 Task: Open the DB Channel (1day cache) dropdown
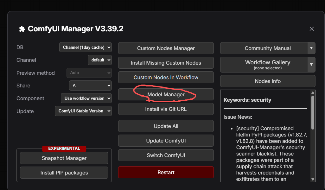86,47
